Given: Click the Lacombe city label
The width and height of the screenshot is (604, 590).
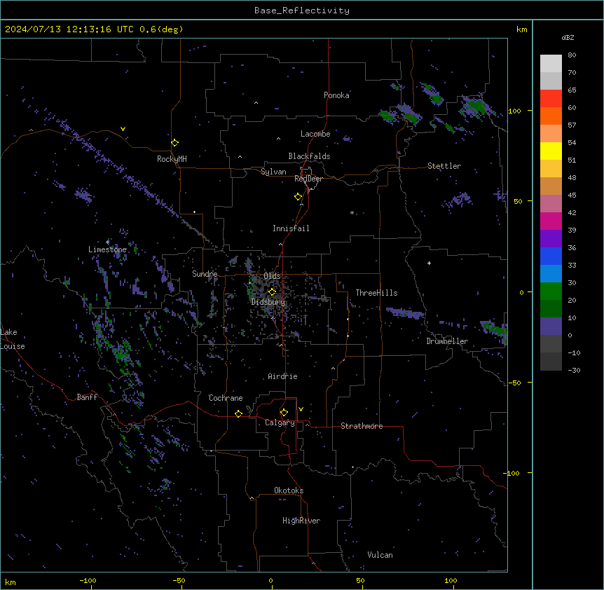Looking at the screenshot, I should coord(315,134).
